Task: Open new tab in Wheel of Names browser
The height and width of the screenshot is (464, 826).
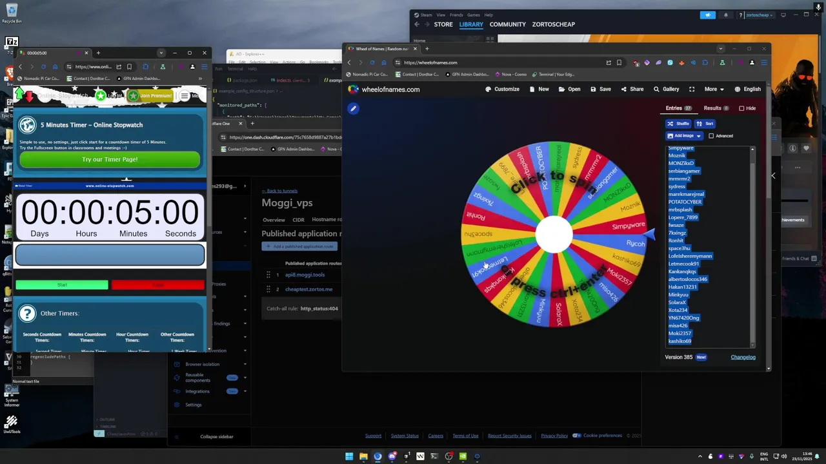Action: [x=427, y=48]
